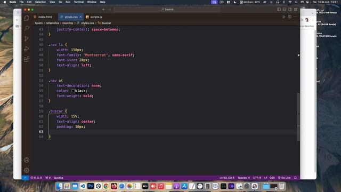This screenshot has width=341, height=192.
Task: Open the Manage gear menu
Action: [x=27, y=170]
